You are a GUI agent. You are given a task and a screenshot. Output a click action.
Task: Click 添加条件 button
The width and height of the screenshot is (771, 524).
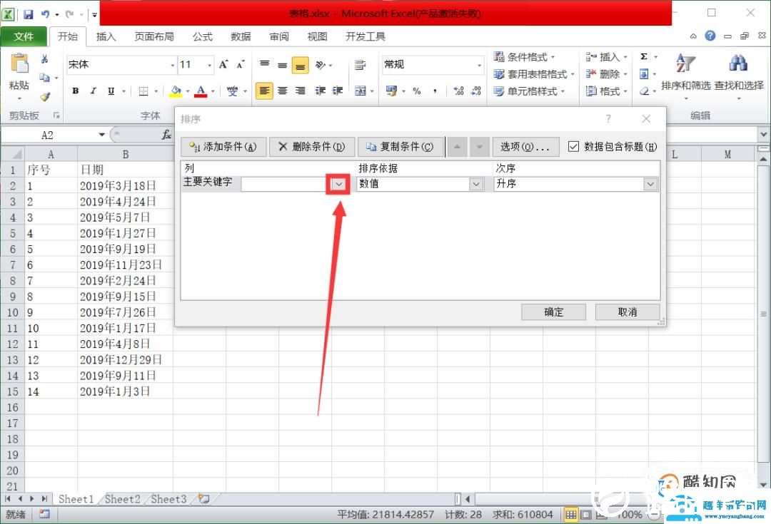[x=223, y=147]
